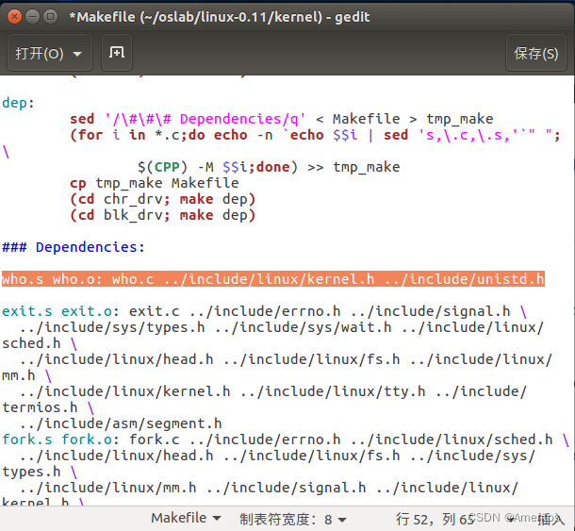This screenshot has height=531, width=575.
Task: Expand the 打开 recent files arrow
Action: pyautogui.click(x=77, y=54)
